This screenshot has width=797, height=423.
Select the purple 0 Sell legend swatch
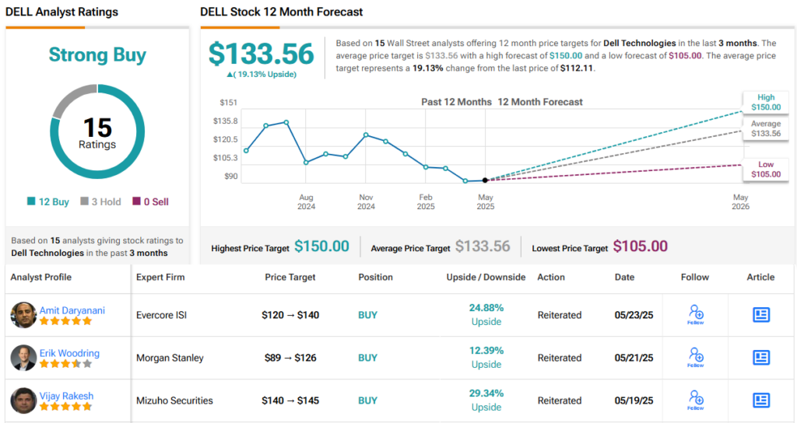tap(136, 201)
